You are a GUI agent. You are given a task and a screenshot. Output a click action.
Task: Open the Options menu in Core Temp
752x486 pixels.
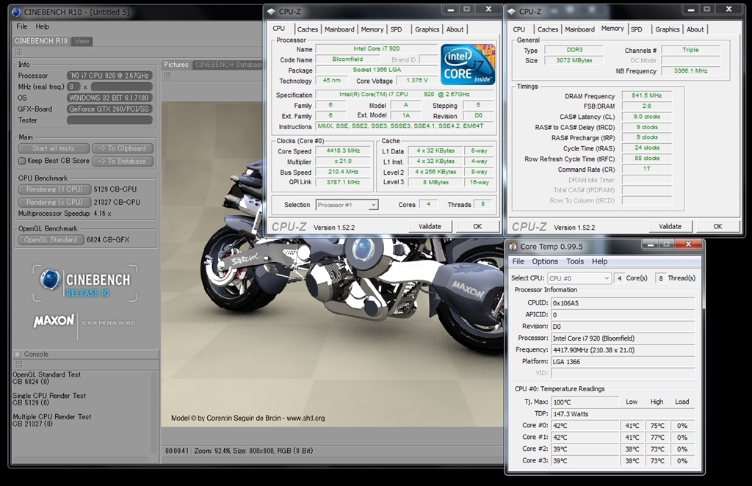click(545, 261)
